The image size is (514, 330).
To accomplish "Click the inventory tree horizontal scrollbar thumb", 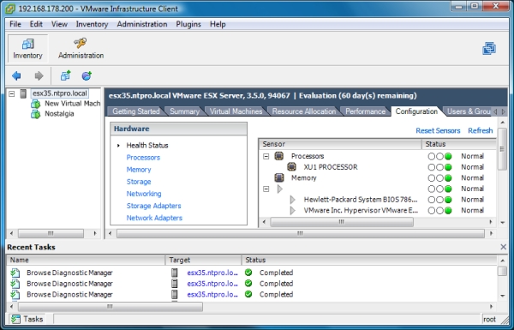I will click(51, 233).
